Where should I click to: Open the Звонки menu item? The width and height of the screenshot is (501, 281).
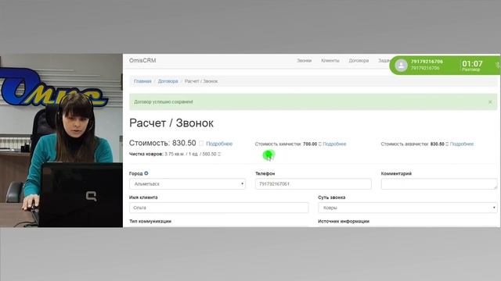tap(304, 61)
